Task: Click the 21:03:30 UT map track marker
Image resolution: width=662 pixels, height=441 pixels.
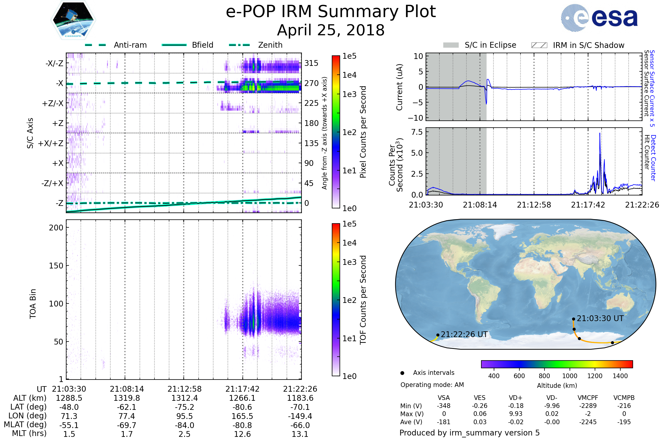Action: click(x=573, y=319)
